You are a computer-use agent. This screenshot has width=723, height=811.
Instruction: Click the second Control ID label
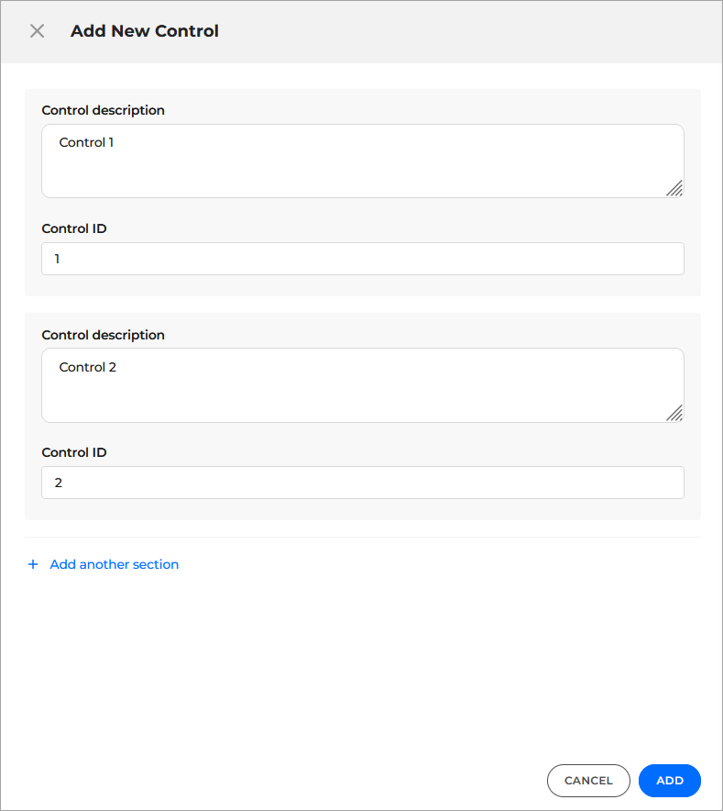click(x=74, y=452)
